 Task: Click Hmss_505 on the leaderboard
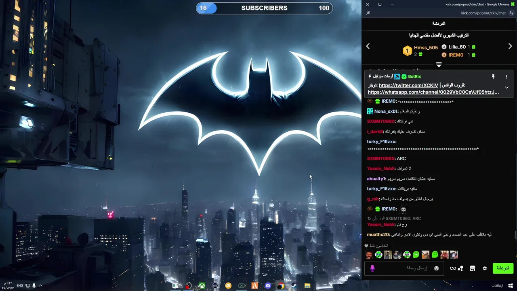(426, 47)
